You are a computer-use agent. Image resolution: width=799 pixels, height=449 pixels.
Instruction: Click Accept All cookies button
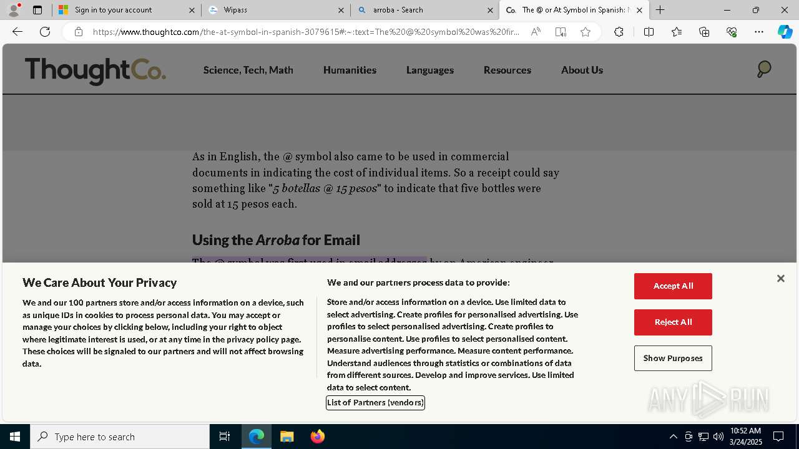(673, 286)
